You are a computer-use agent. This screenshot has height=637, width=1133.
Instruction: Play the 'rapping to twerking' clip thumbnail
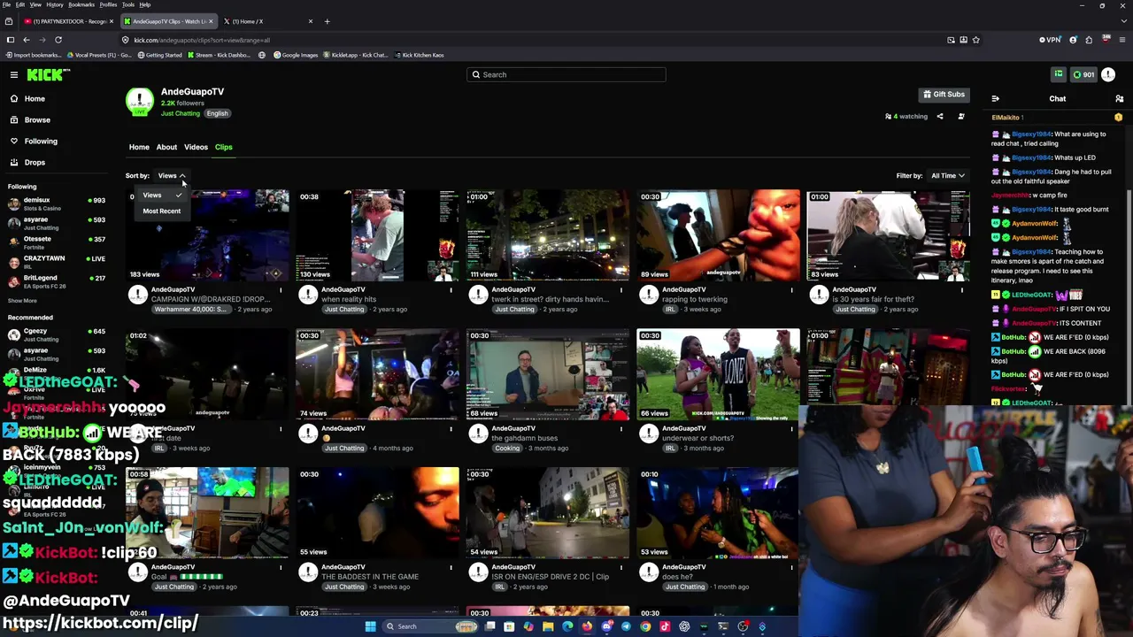point(718,235)
